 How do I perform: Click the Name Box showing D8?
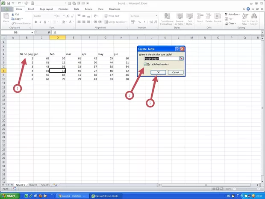(x=16, y=33)
